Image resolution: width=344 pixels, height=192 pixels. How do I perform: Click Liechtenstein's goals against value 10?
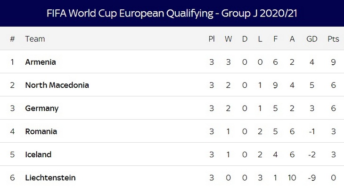[x=292, y=177]
